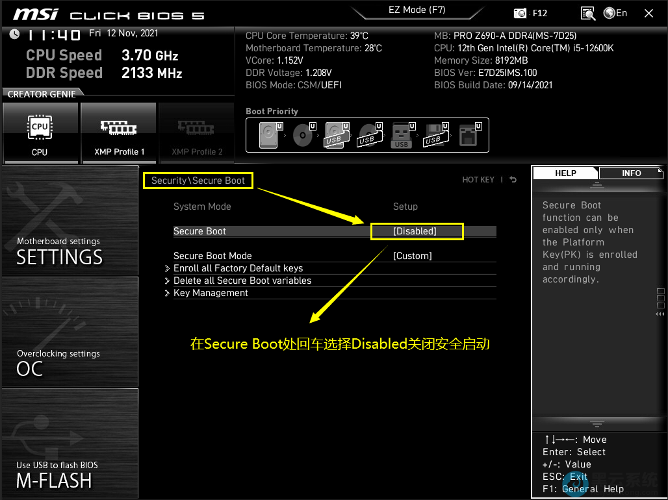Expand Enroll all Factory Default keys
Screen dimensions: 668x500
pyautogui.click(x=238, y=268)
